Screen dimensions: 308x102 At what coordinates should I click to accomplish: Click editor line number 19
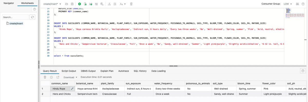[x=48, y=23]
